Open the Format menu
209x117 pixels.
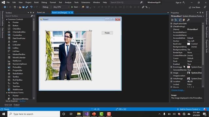53,2
